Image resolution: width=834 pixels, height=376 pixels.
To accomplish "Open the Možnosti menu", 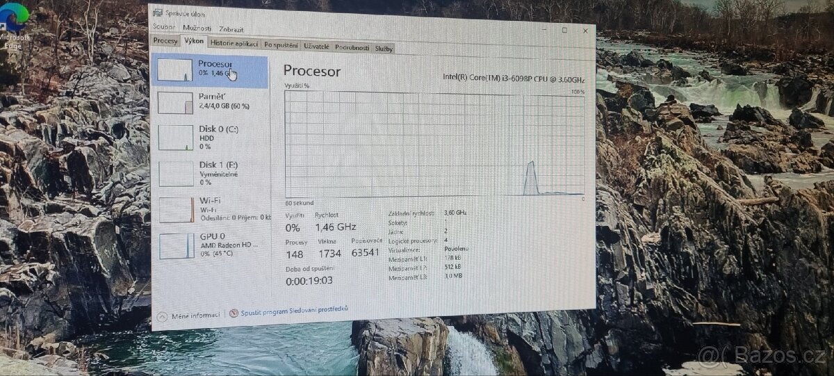I will click(197, 28).
